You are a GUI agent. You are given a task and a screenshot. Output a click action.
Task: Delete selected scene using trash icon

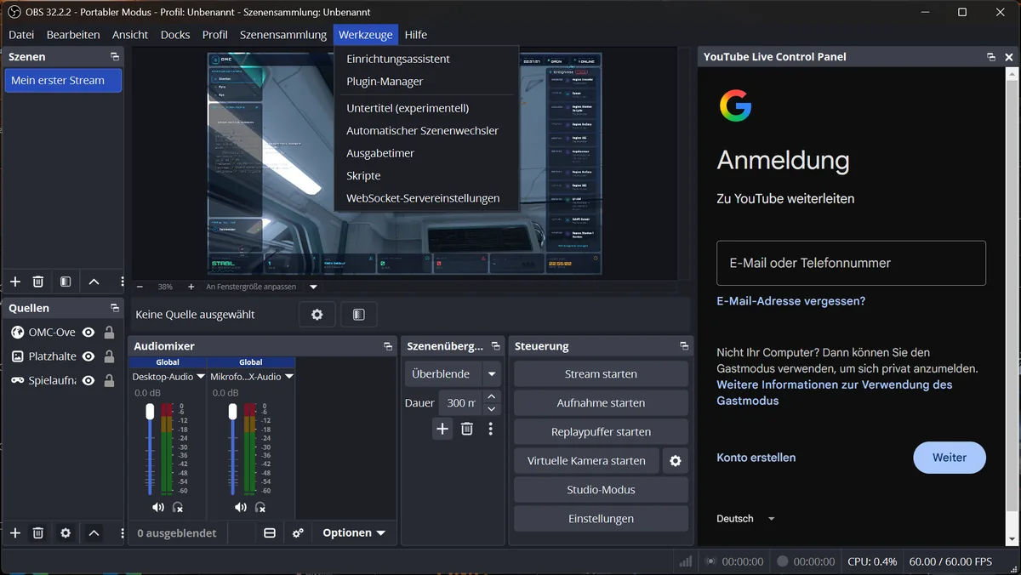pyautogui.click(x=38, y=282)
